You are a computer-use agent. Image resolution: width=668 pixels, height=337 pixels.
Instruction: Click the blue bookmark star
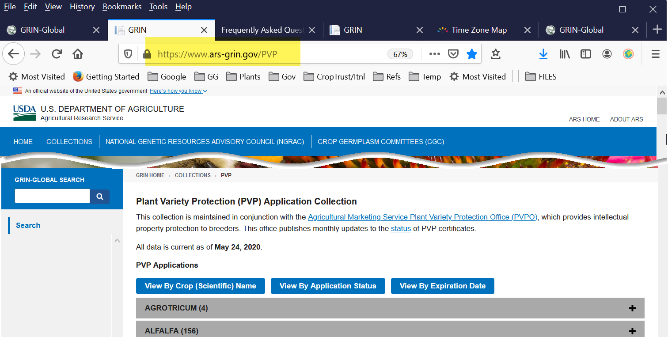coord(472,54)
